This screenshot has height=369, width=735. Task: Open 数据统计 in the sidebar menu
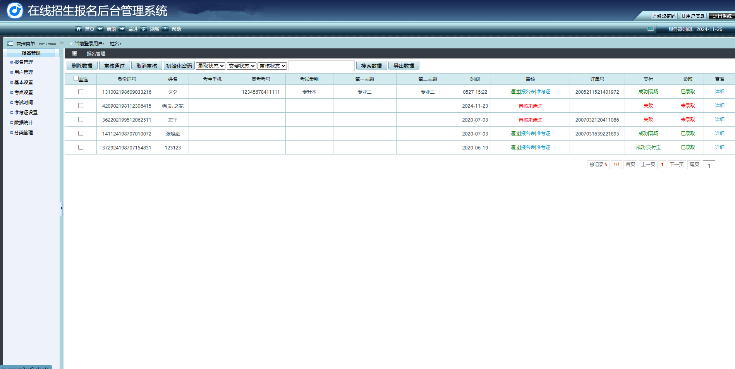coord(24,122)
